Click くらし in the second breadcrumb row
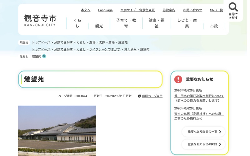 pos(81,49)
